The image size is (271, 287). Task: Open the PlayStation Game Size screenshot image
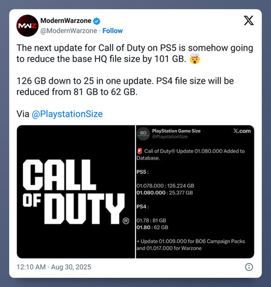tap(195, 192)
